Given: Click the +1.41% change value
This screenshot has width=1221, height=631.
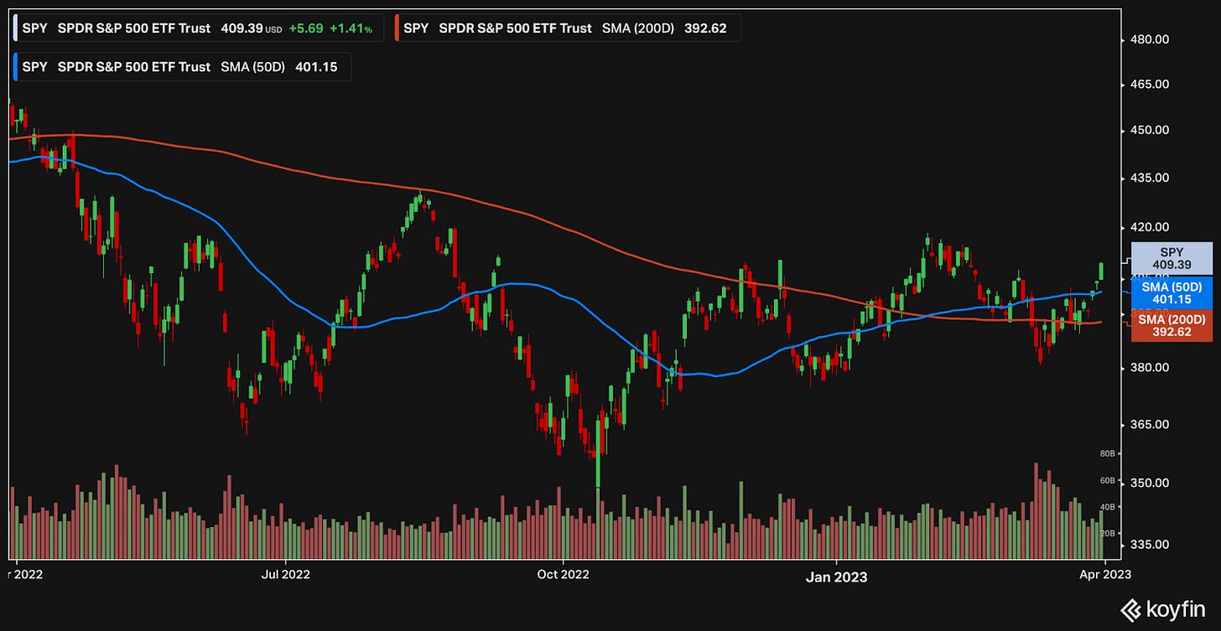Looking at the screenshot, I should tap(351, 28).
